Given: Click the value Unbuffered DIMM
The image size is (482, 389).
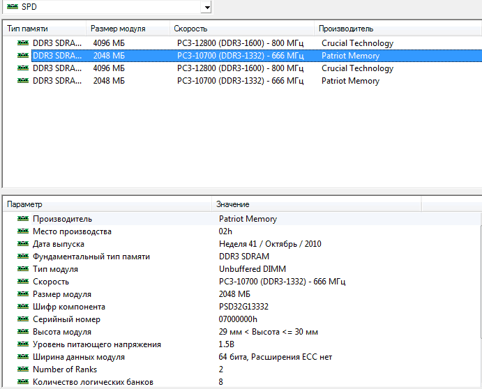Looking at the screenshot, I should coord(253,269).
